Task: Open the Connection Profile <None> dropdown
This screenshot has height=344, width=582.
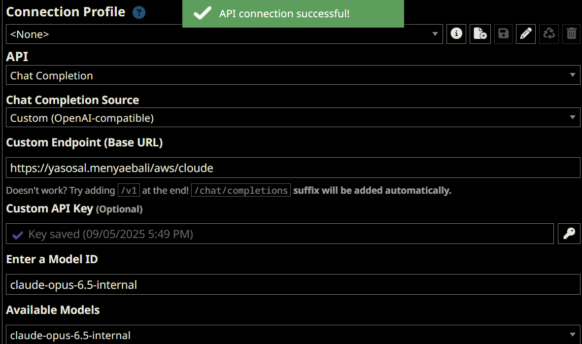Action: click(224, 34)
